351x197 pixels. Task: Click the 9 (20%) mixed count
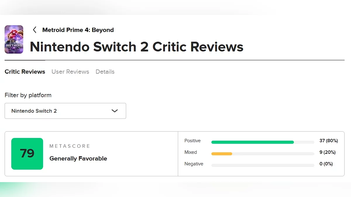(327, 152)
